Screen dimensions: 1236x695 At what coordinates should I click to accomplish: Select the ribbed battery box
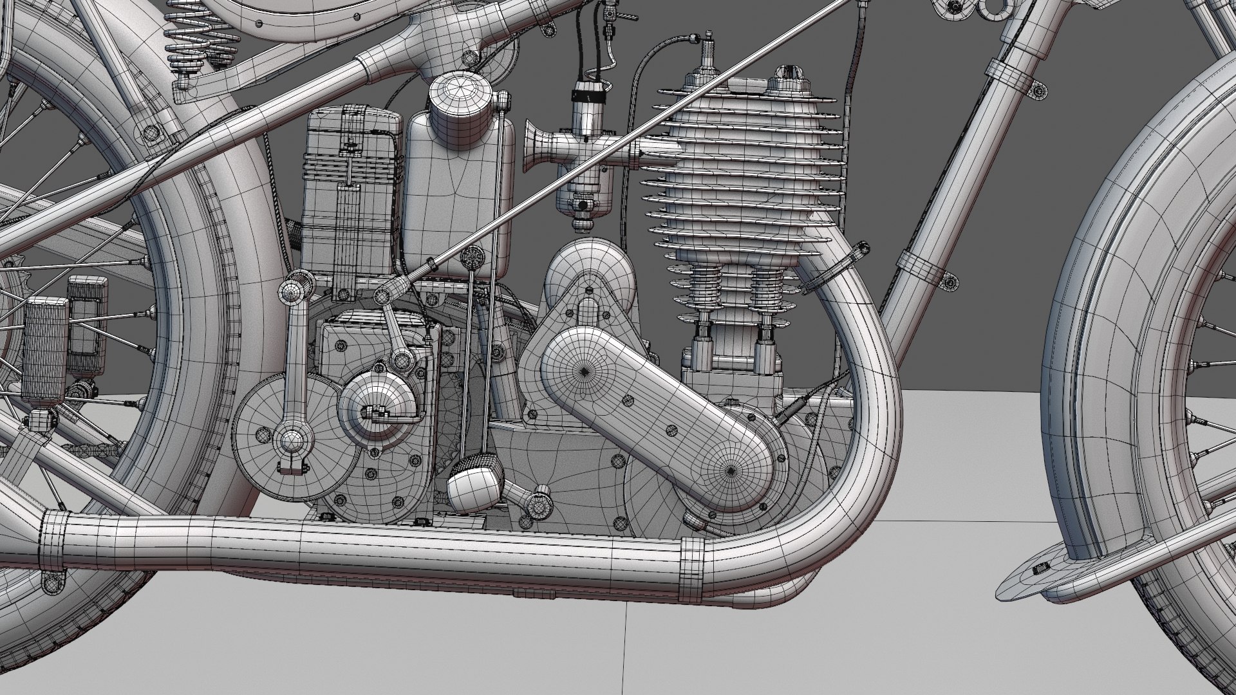[351, 203]
